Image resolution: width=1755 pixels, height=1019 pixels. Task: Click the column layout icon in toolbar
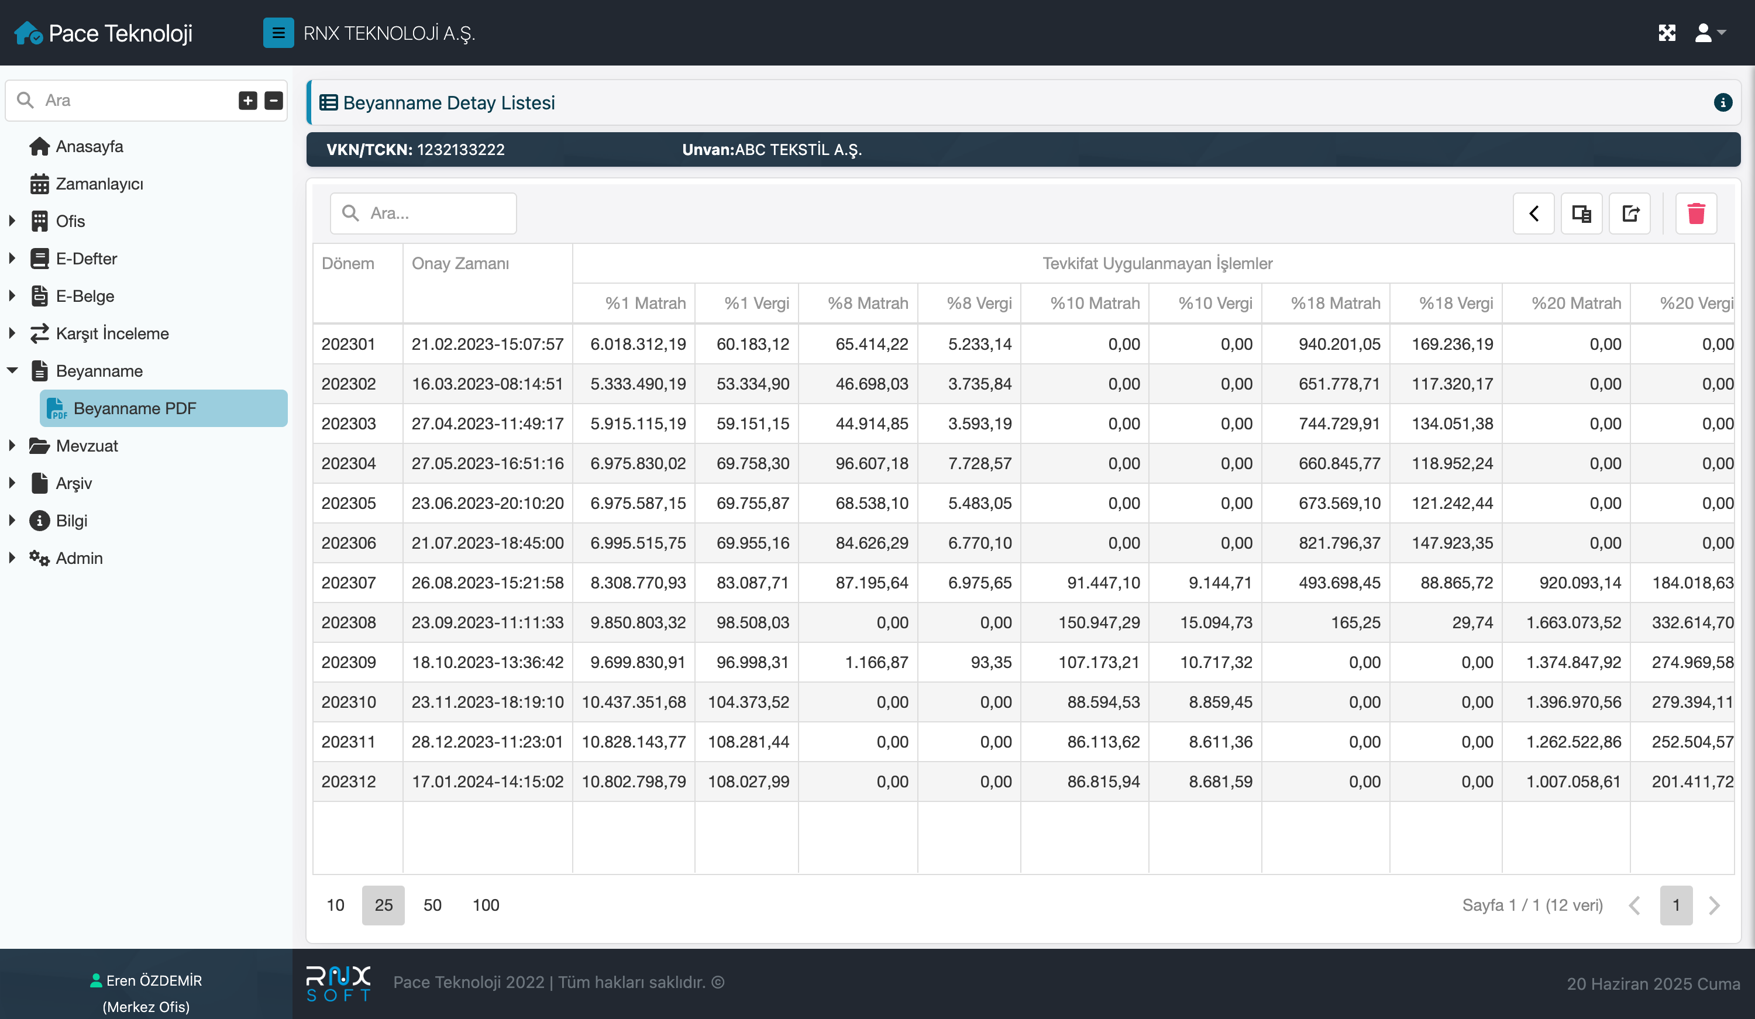1582,213
